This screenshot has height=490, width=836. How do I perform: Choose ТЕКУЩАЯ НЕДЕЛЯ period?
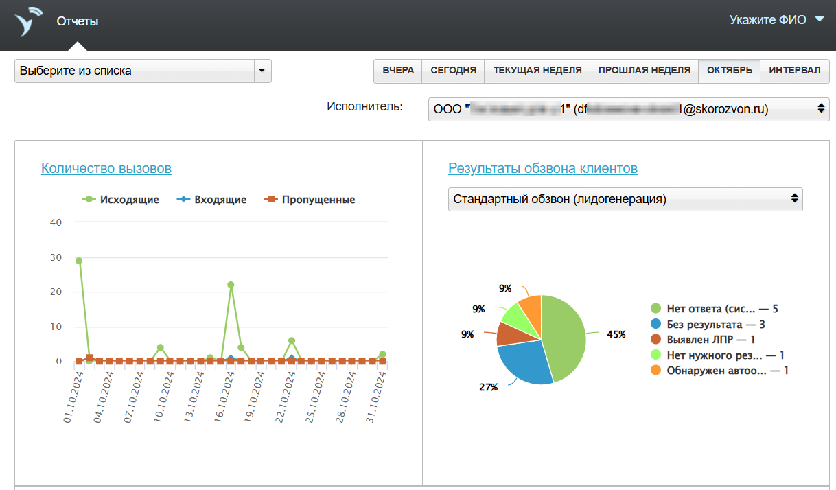tap(537, 71)
